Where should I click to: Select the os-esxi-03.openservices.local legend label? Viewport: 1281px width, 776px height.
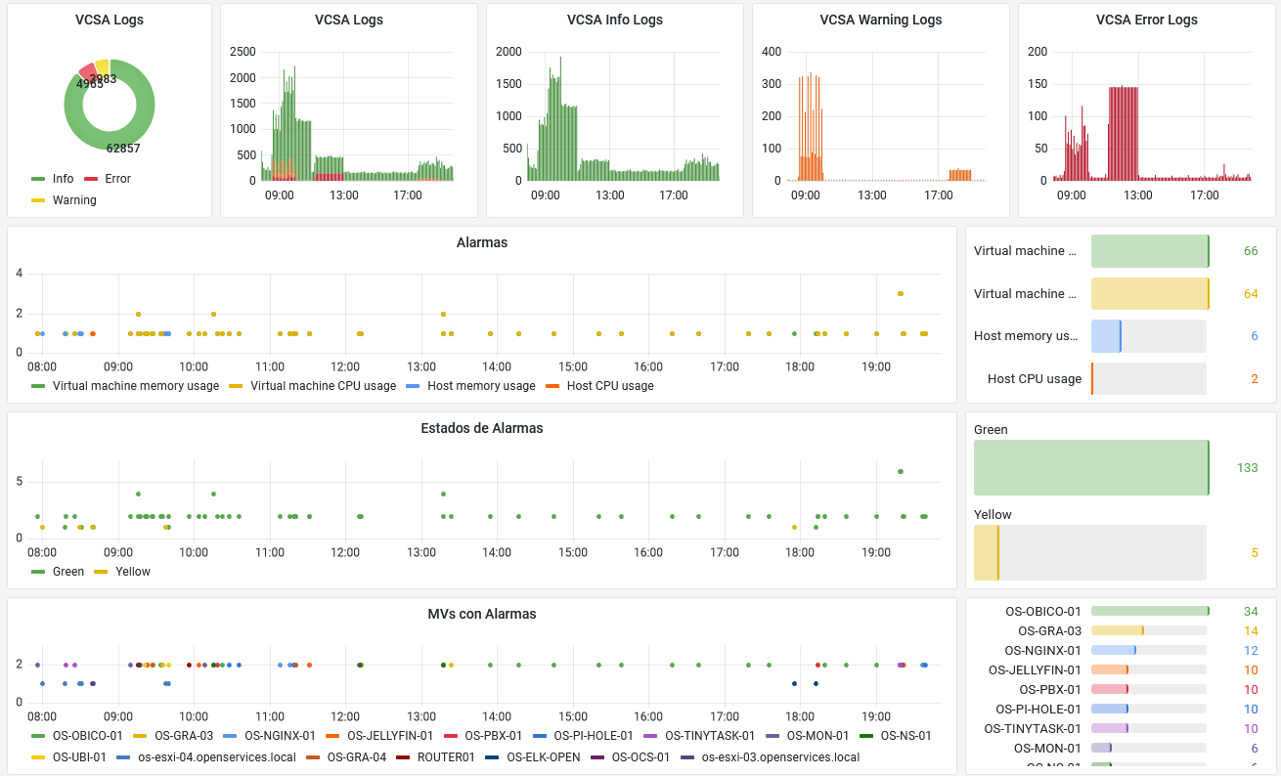(780, 757)
